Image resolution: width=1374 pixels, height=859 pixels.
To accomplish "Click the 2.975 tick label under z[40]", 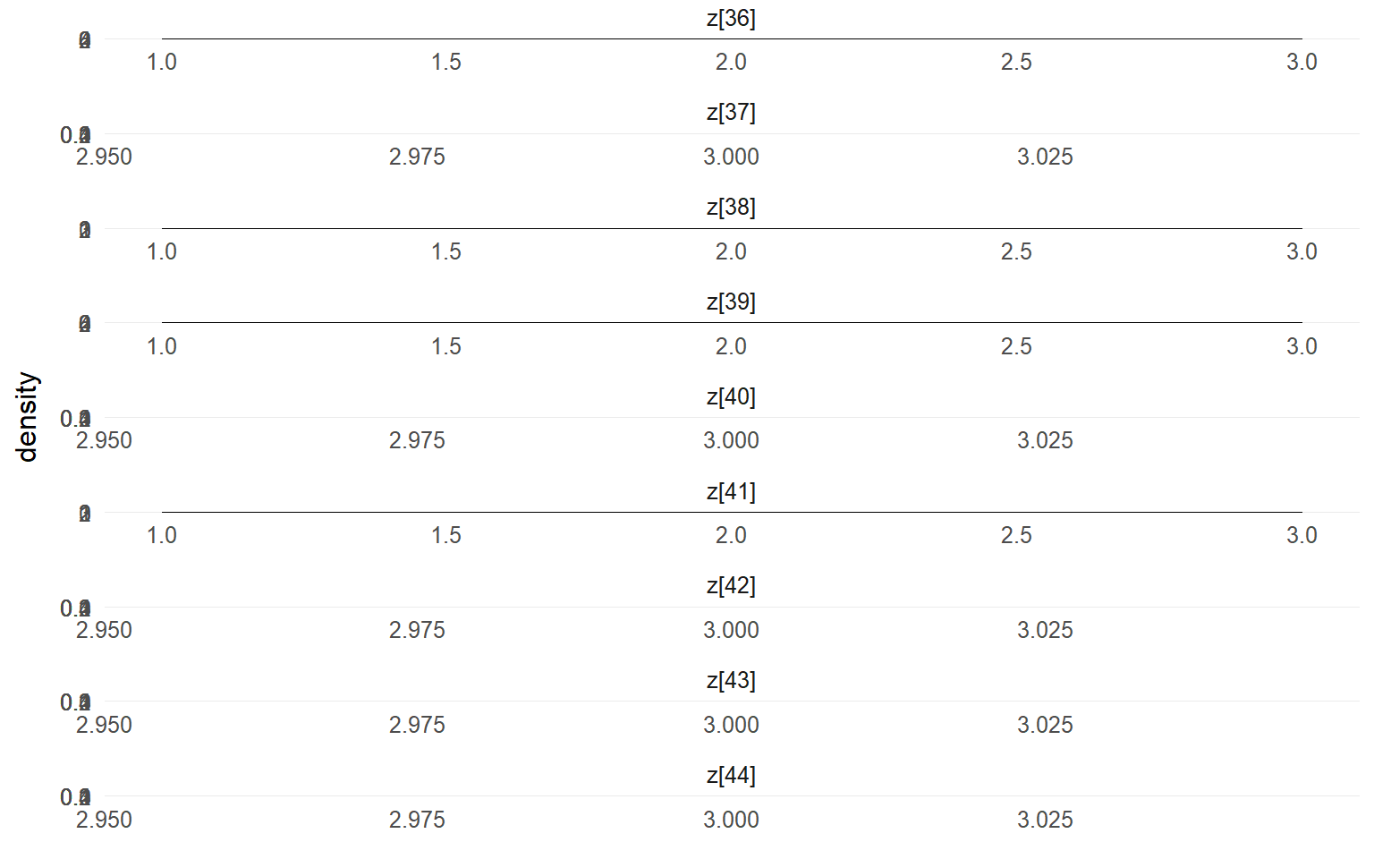I will pyautogui.click(x=417, y=440).
